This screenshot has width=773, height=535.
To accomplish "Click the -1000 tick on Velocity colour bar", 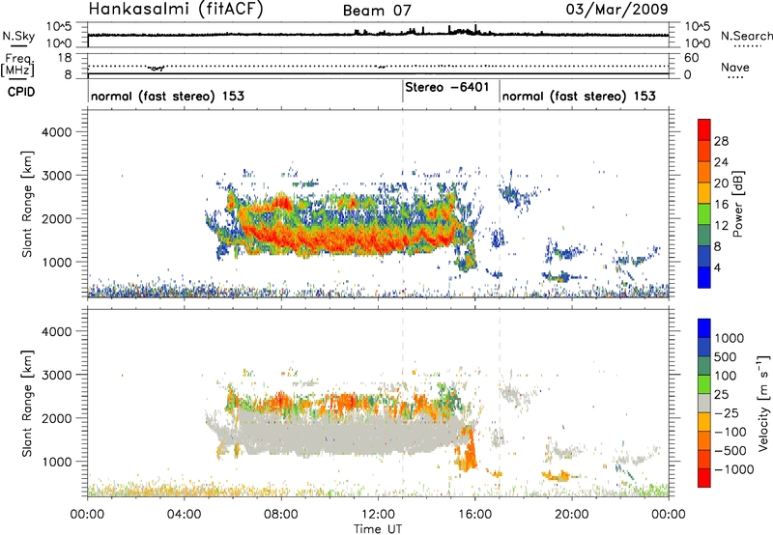I will pos(734,469).
